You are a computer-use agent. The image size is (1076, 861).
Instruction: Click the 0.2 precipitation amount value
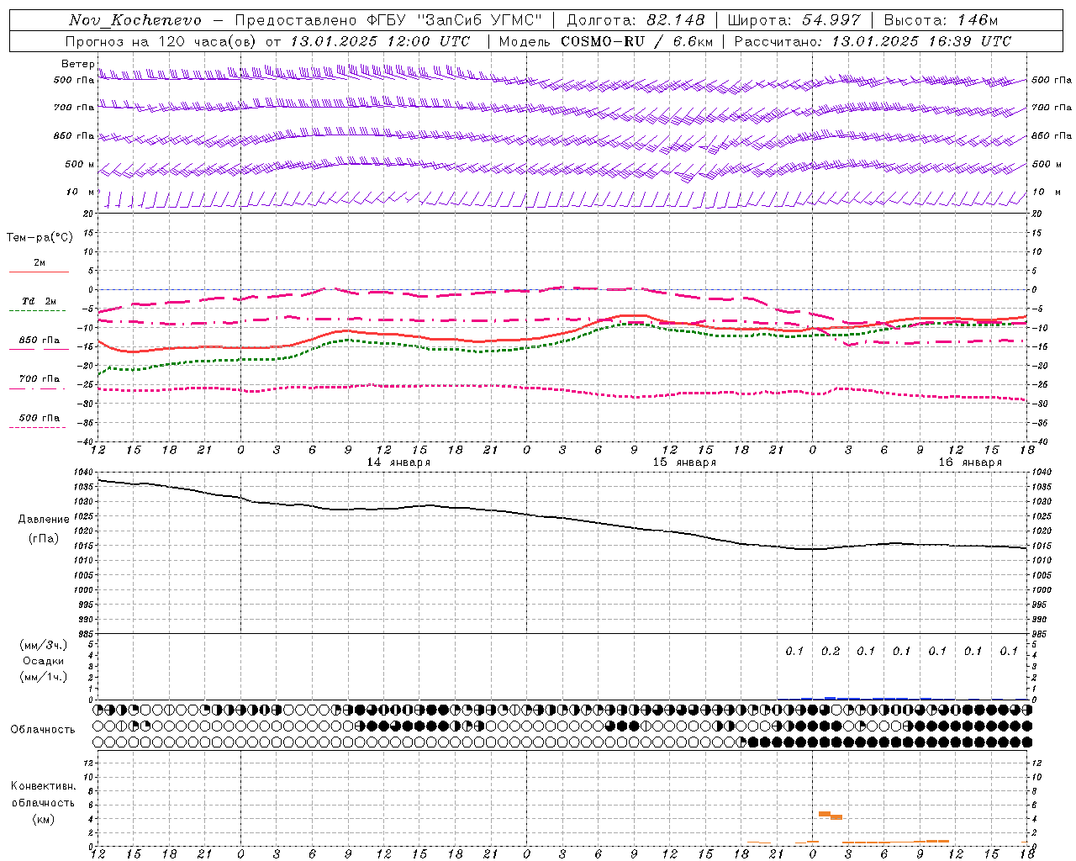[x=831, y=651]
